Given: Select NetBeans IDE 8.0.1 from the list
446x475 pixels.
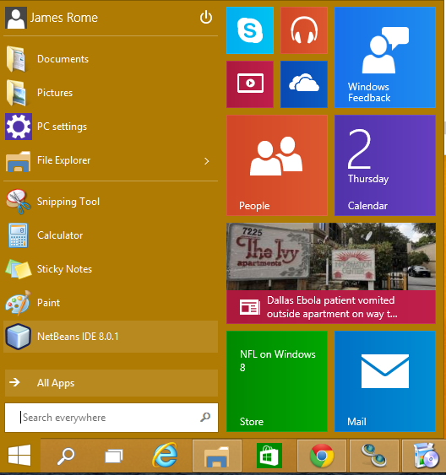Looking at the screenshot, I should pos(111,337).
